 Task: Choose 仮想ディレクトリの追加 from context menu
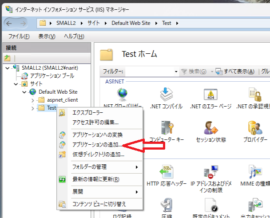point(98,155)
